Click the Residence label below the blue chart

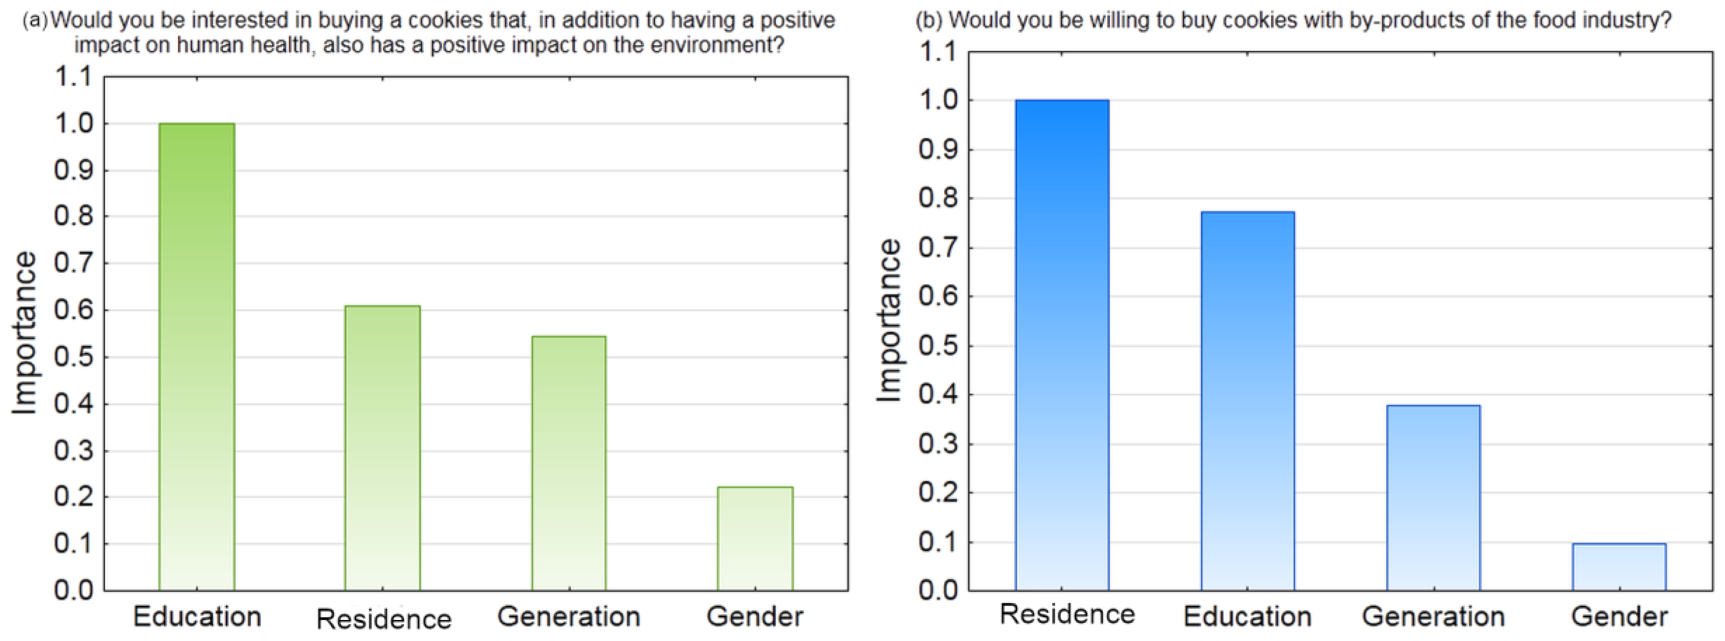(x=1067, y=614)
